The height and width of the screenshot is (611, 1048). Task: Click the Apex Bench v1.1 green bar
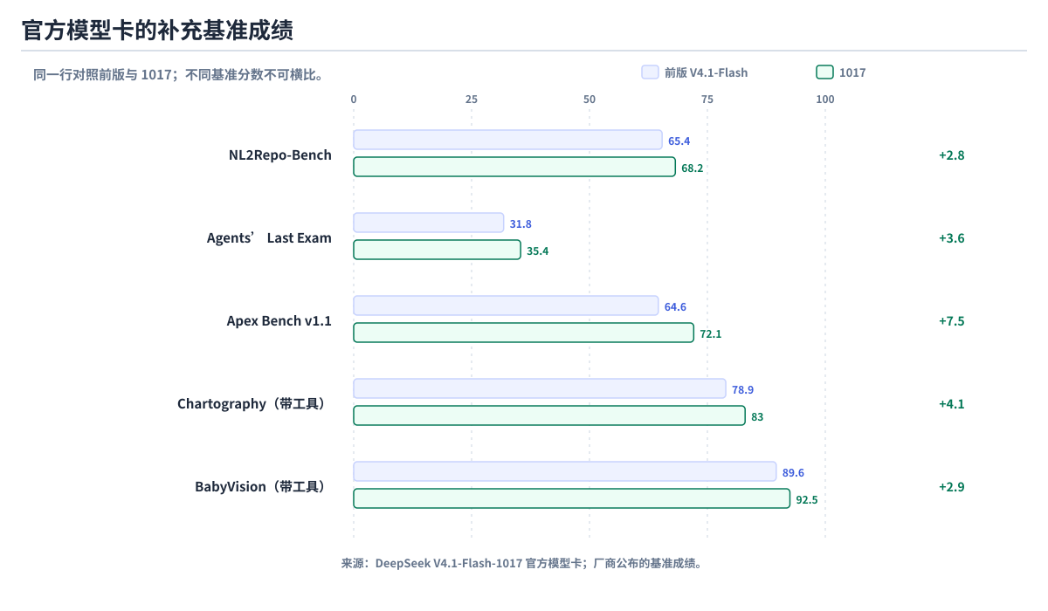[x=524, y=333]
